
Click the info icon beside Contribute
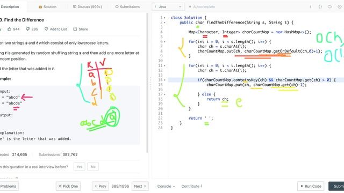(201, 186)
